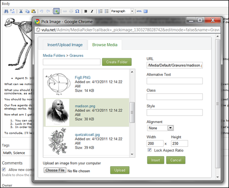Click the Fig8 diagram thumbnail
The width and height of the screenshot is (229, 188).
tap(58, 84)
